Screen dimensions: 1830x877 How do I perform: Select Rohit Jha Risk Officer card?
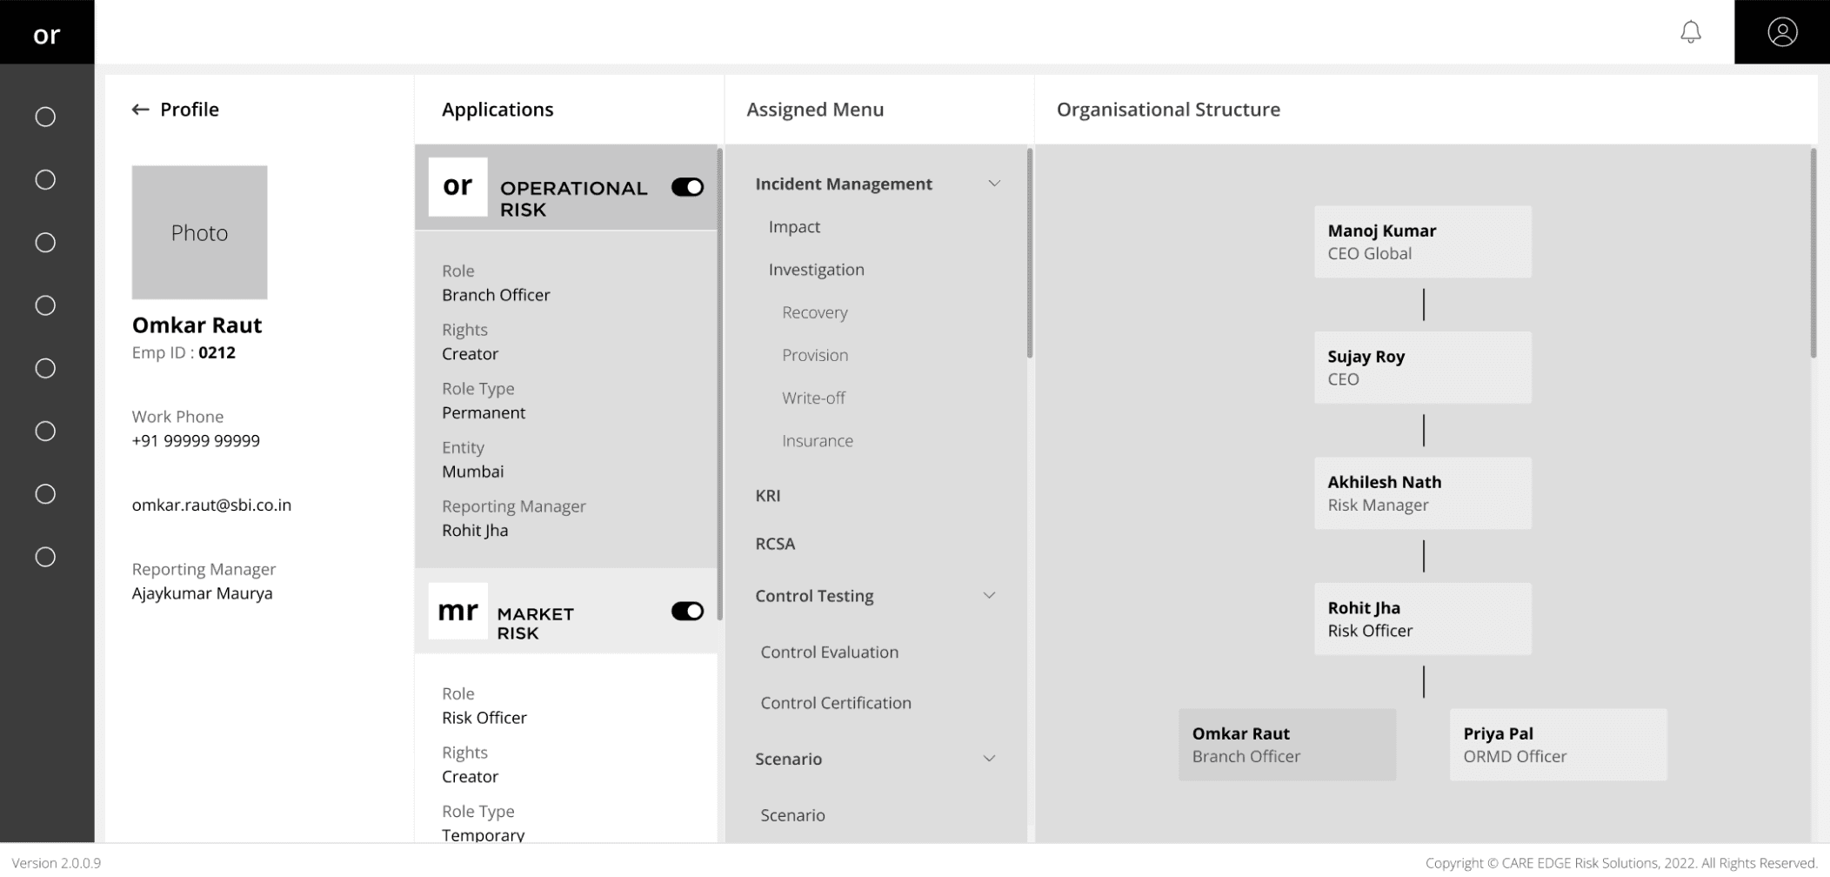1422,619
